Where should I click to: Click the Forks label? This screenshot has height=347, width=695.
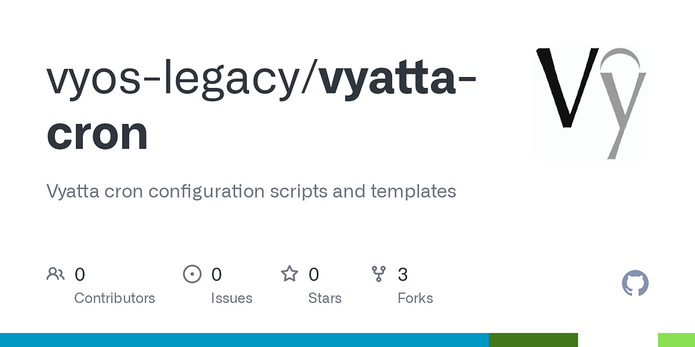tap(415, 298)
